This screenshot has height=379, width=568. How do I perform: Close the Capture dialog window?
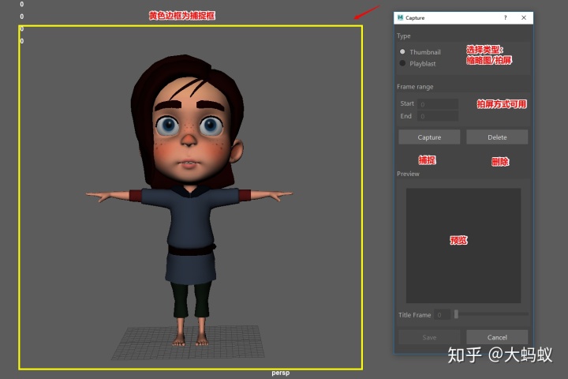[524, 17]
